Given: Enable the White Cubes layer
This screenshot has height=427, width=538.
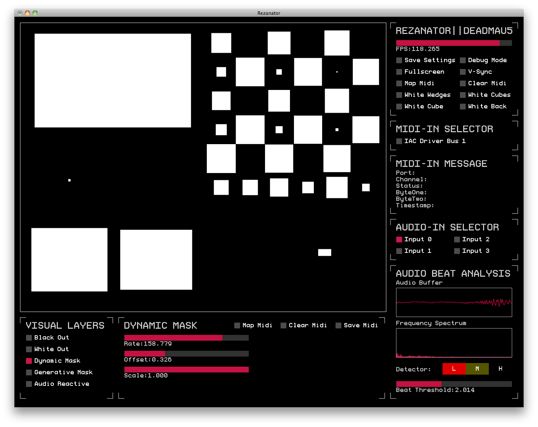Looking at the screenshot, I should pyautogui.click(x=463, y=95).
